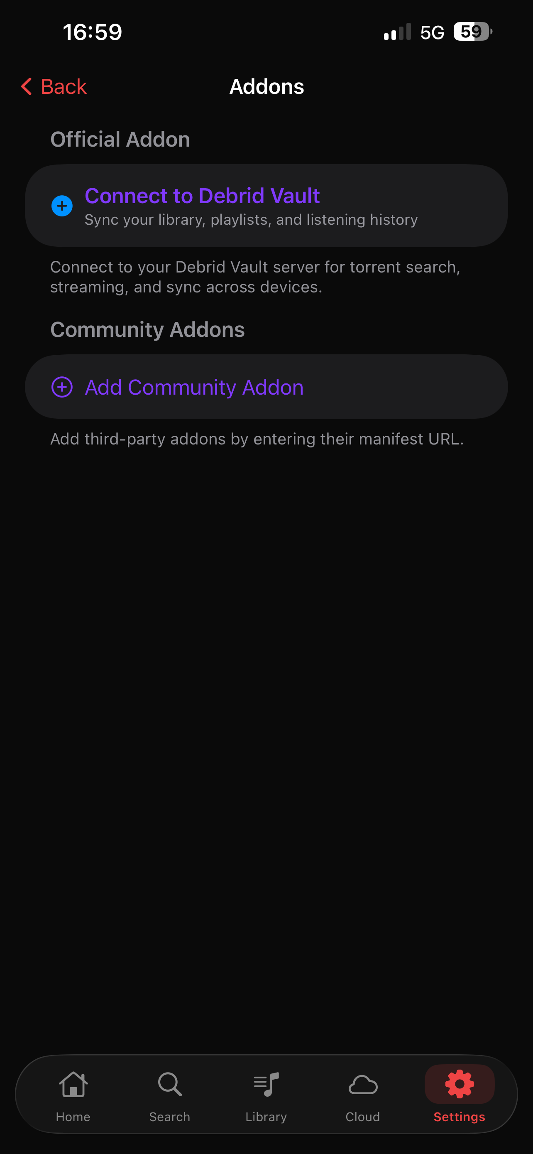Open the Library music note icon
Screen dimensions: 533x1154
click(x=266, y=1084)
